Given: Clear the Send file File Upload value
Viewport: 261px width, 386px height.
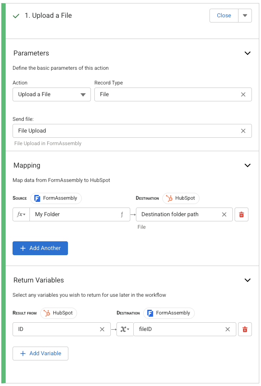Looking at the screenshot, I should [x=243, y=131].
